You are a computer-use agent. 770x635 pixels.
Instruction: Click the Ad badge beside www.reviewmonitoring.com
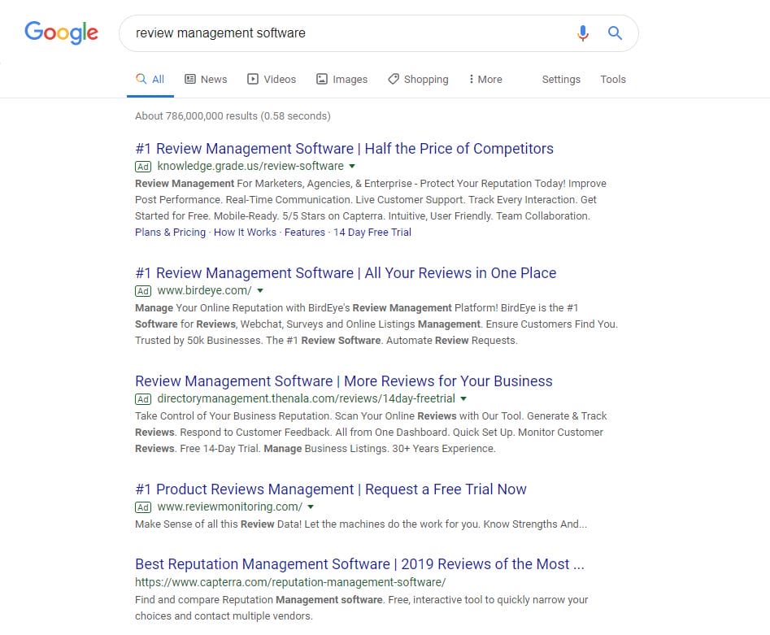point(143,507)
